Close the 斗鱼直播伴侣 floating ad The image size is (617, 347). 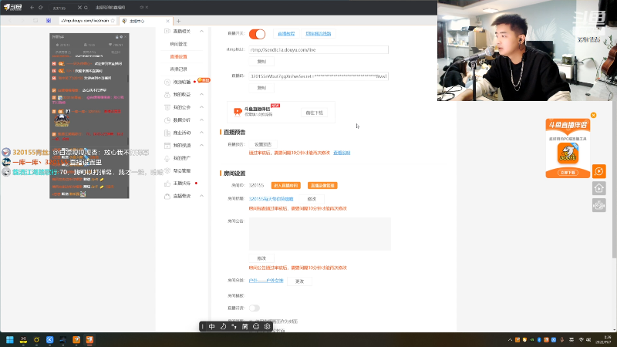[x=593, y=115]
